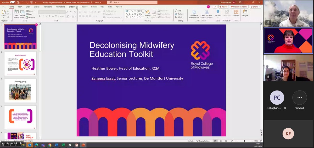The image size is (314, 148).
Task: Open Re-use Slides pane
Action: pyautogui.click(x=23, y=14)
